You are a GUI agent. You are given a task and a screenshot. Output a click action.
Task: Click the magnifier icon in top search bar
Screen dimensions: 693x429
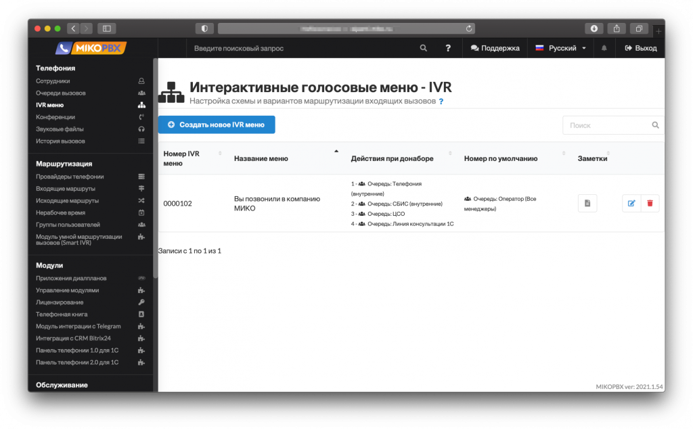pyautogui.click(x=424, y=48)
